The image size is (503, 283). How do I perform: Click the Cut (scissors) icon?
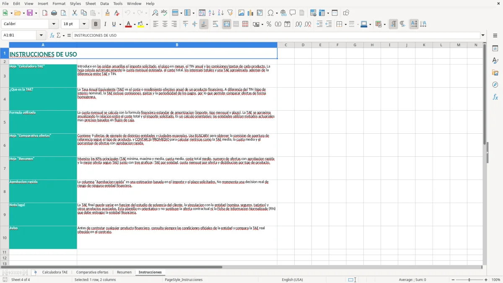75,13
